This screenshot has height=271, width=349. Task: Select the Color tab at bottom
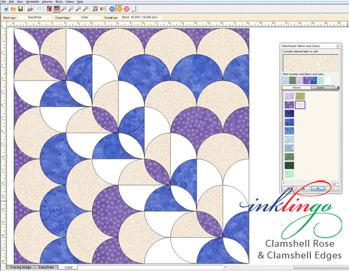[69, 268]
